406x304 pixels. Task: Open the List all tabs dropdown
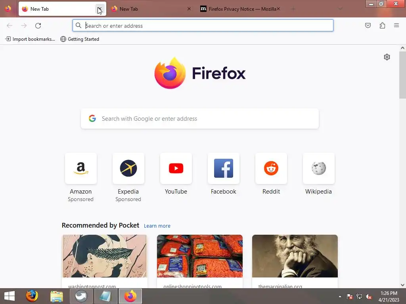pyautogui.click(x=340, y=9)
